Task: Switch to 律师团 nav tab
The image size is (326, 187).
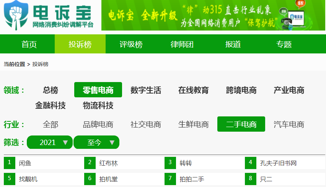Action: pyautogui.click(x=182, y=44)
